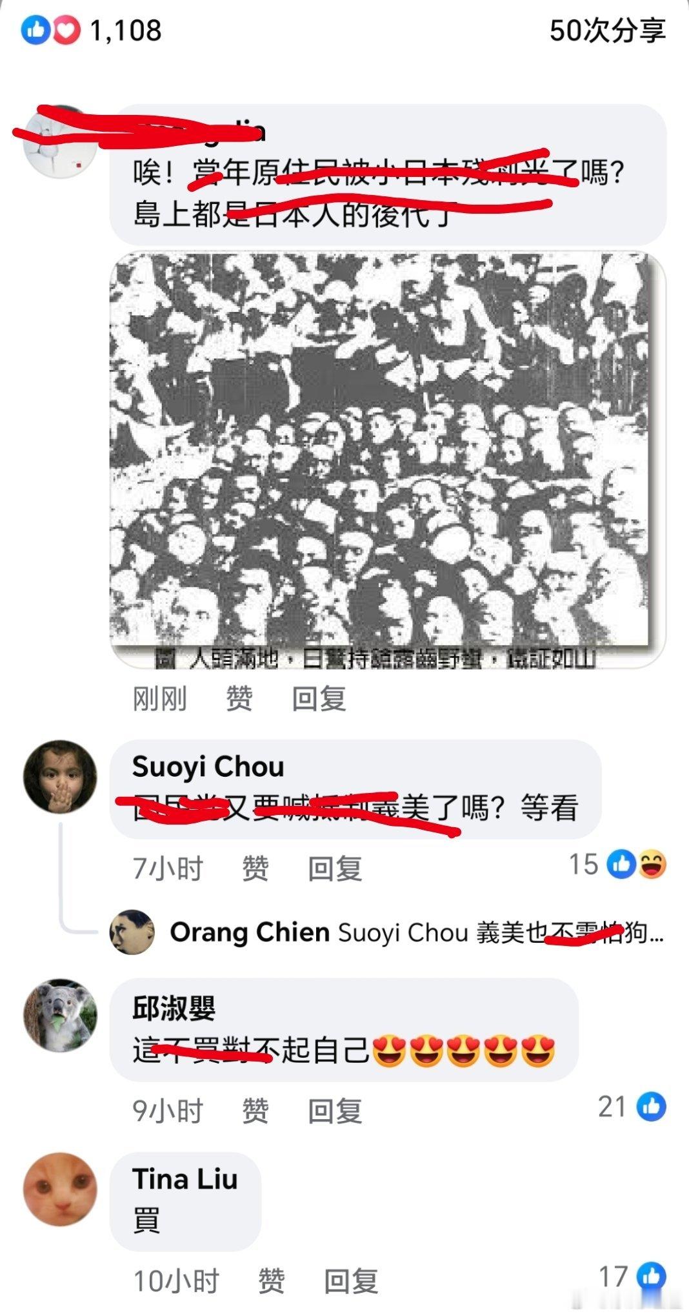
Task: Open the black-and-white crowd photo attachment
Action: (x=388, y=459)
